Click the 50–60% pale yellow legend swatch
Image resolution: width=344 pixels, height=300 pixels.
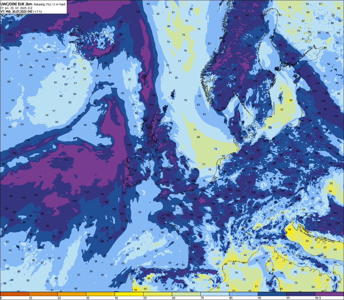[157, 294]
